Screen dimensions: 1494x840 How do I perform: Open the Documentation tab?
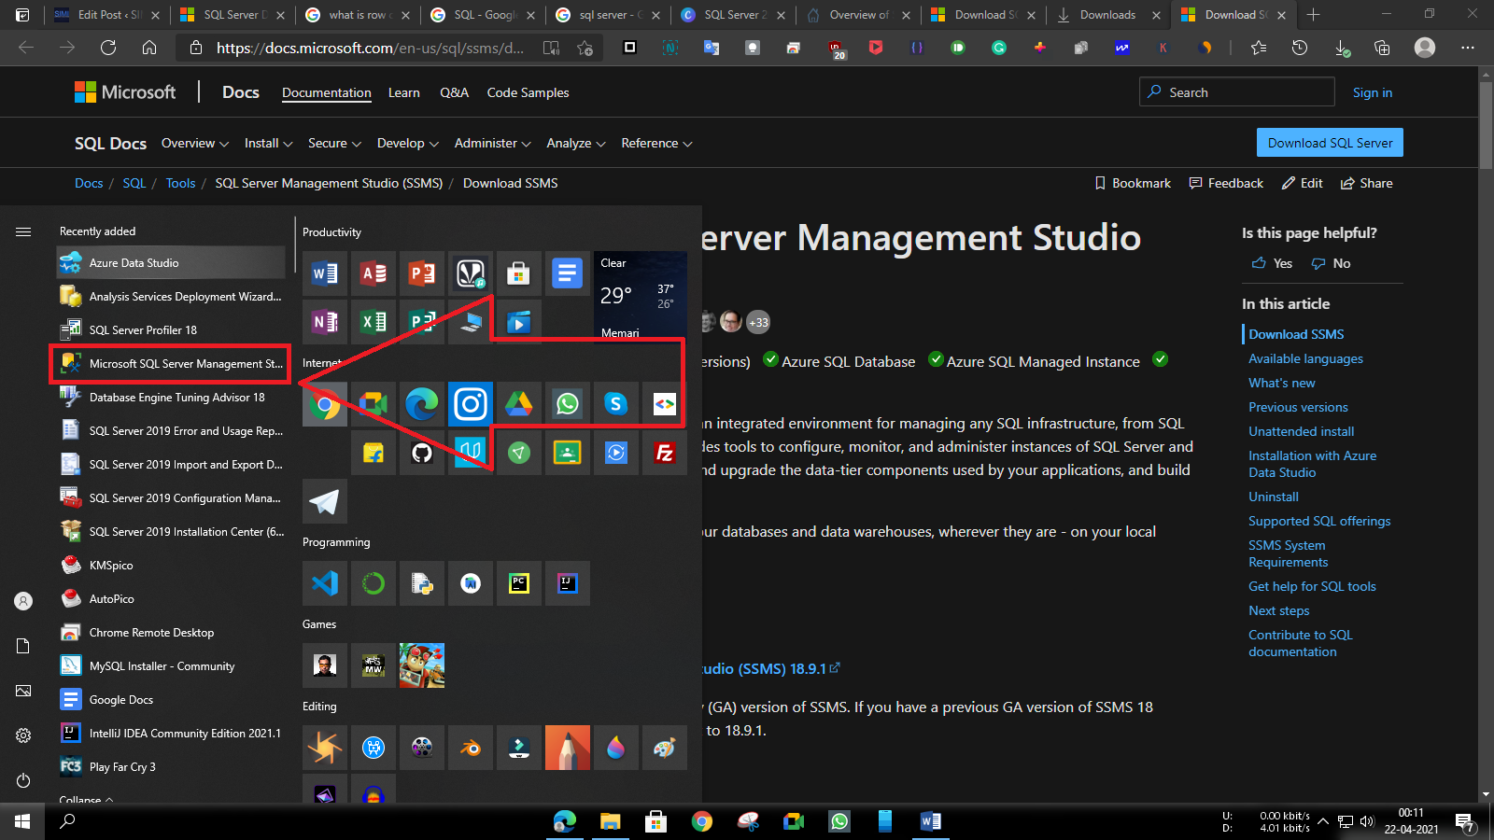tap(327, 92)
